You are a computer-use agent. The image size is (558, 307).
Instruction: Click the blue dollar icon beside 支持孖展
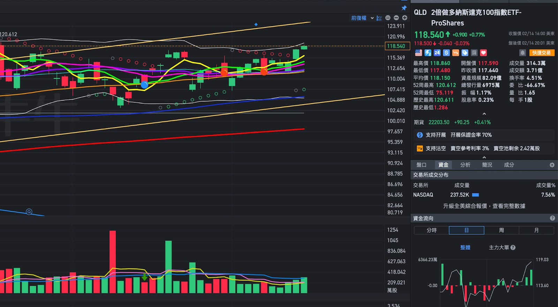click(x=420, y=135)
